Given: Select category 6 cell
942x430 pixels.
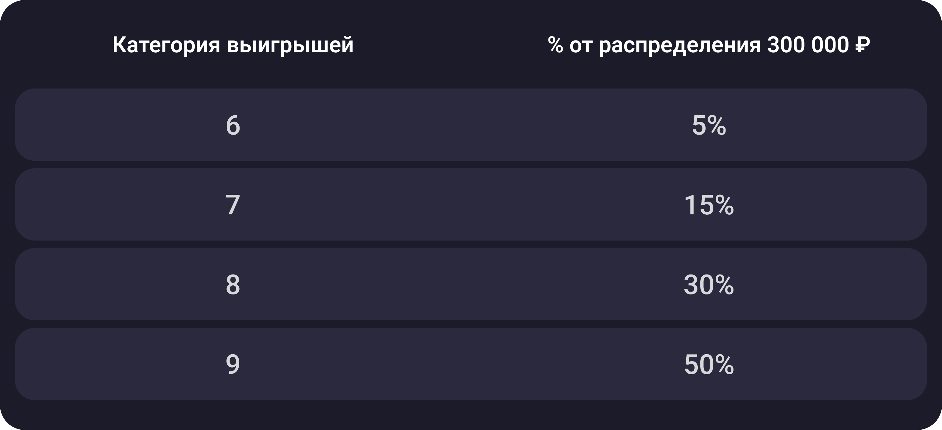Looking at the screenshot, I should (x=233, y=125).
